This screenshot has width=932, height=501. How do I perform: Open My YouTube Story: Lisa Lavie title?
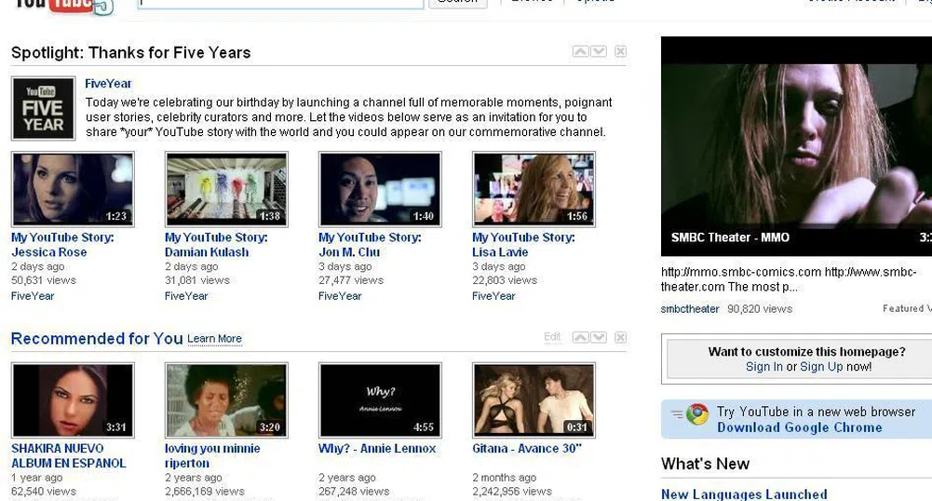(523, 245)
